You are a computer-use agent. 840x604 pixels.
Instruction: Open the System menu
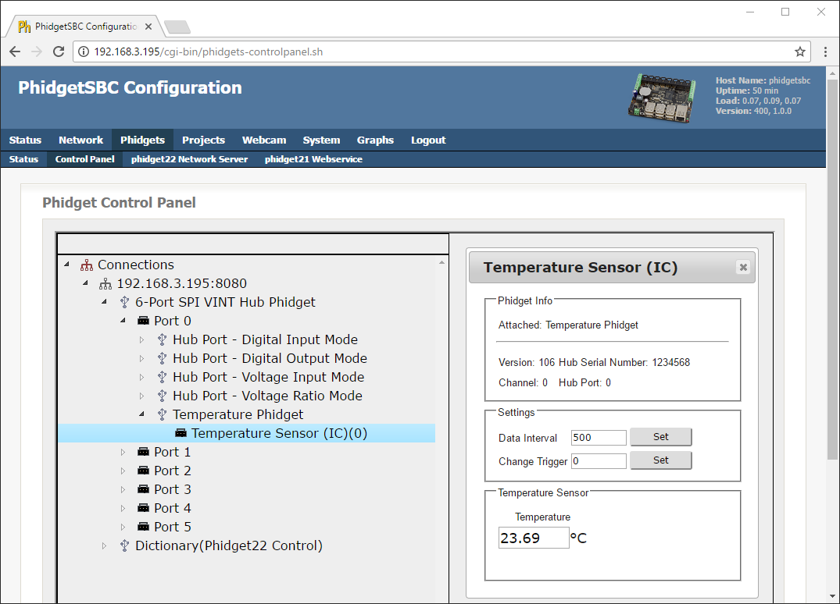click(x=321, y=140)
